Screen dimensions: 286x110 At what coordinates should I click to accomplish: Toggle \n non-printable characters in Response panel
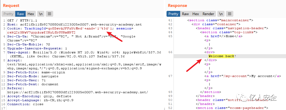(221, 14)
